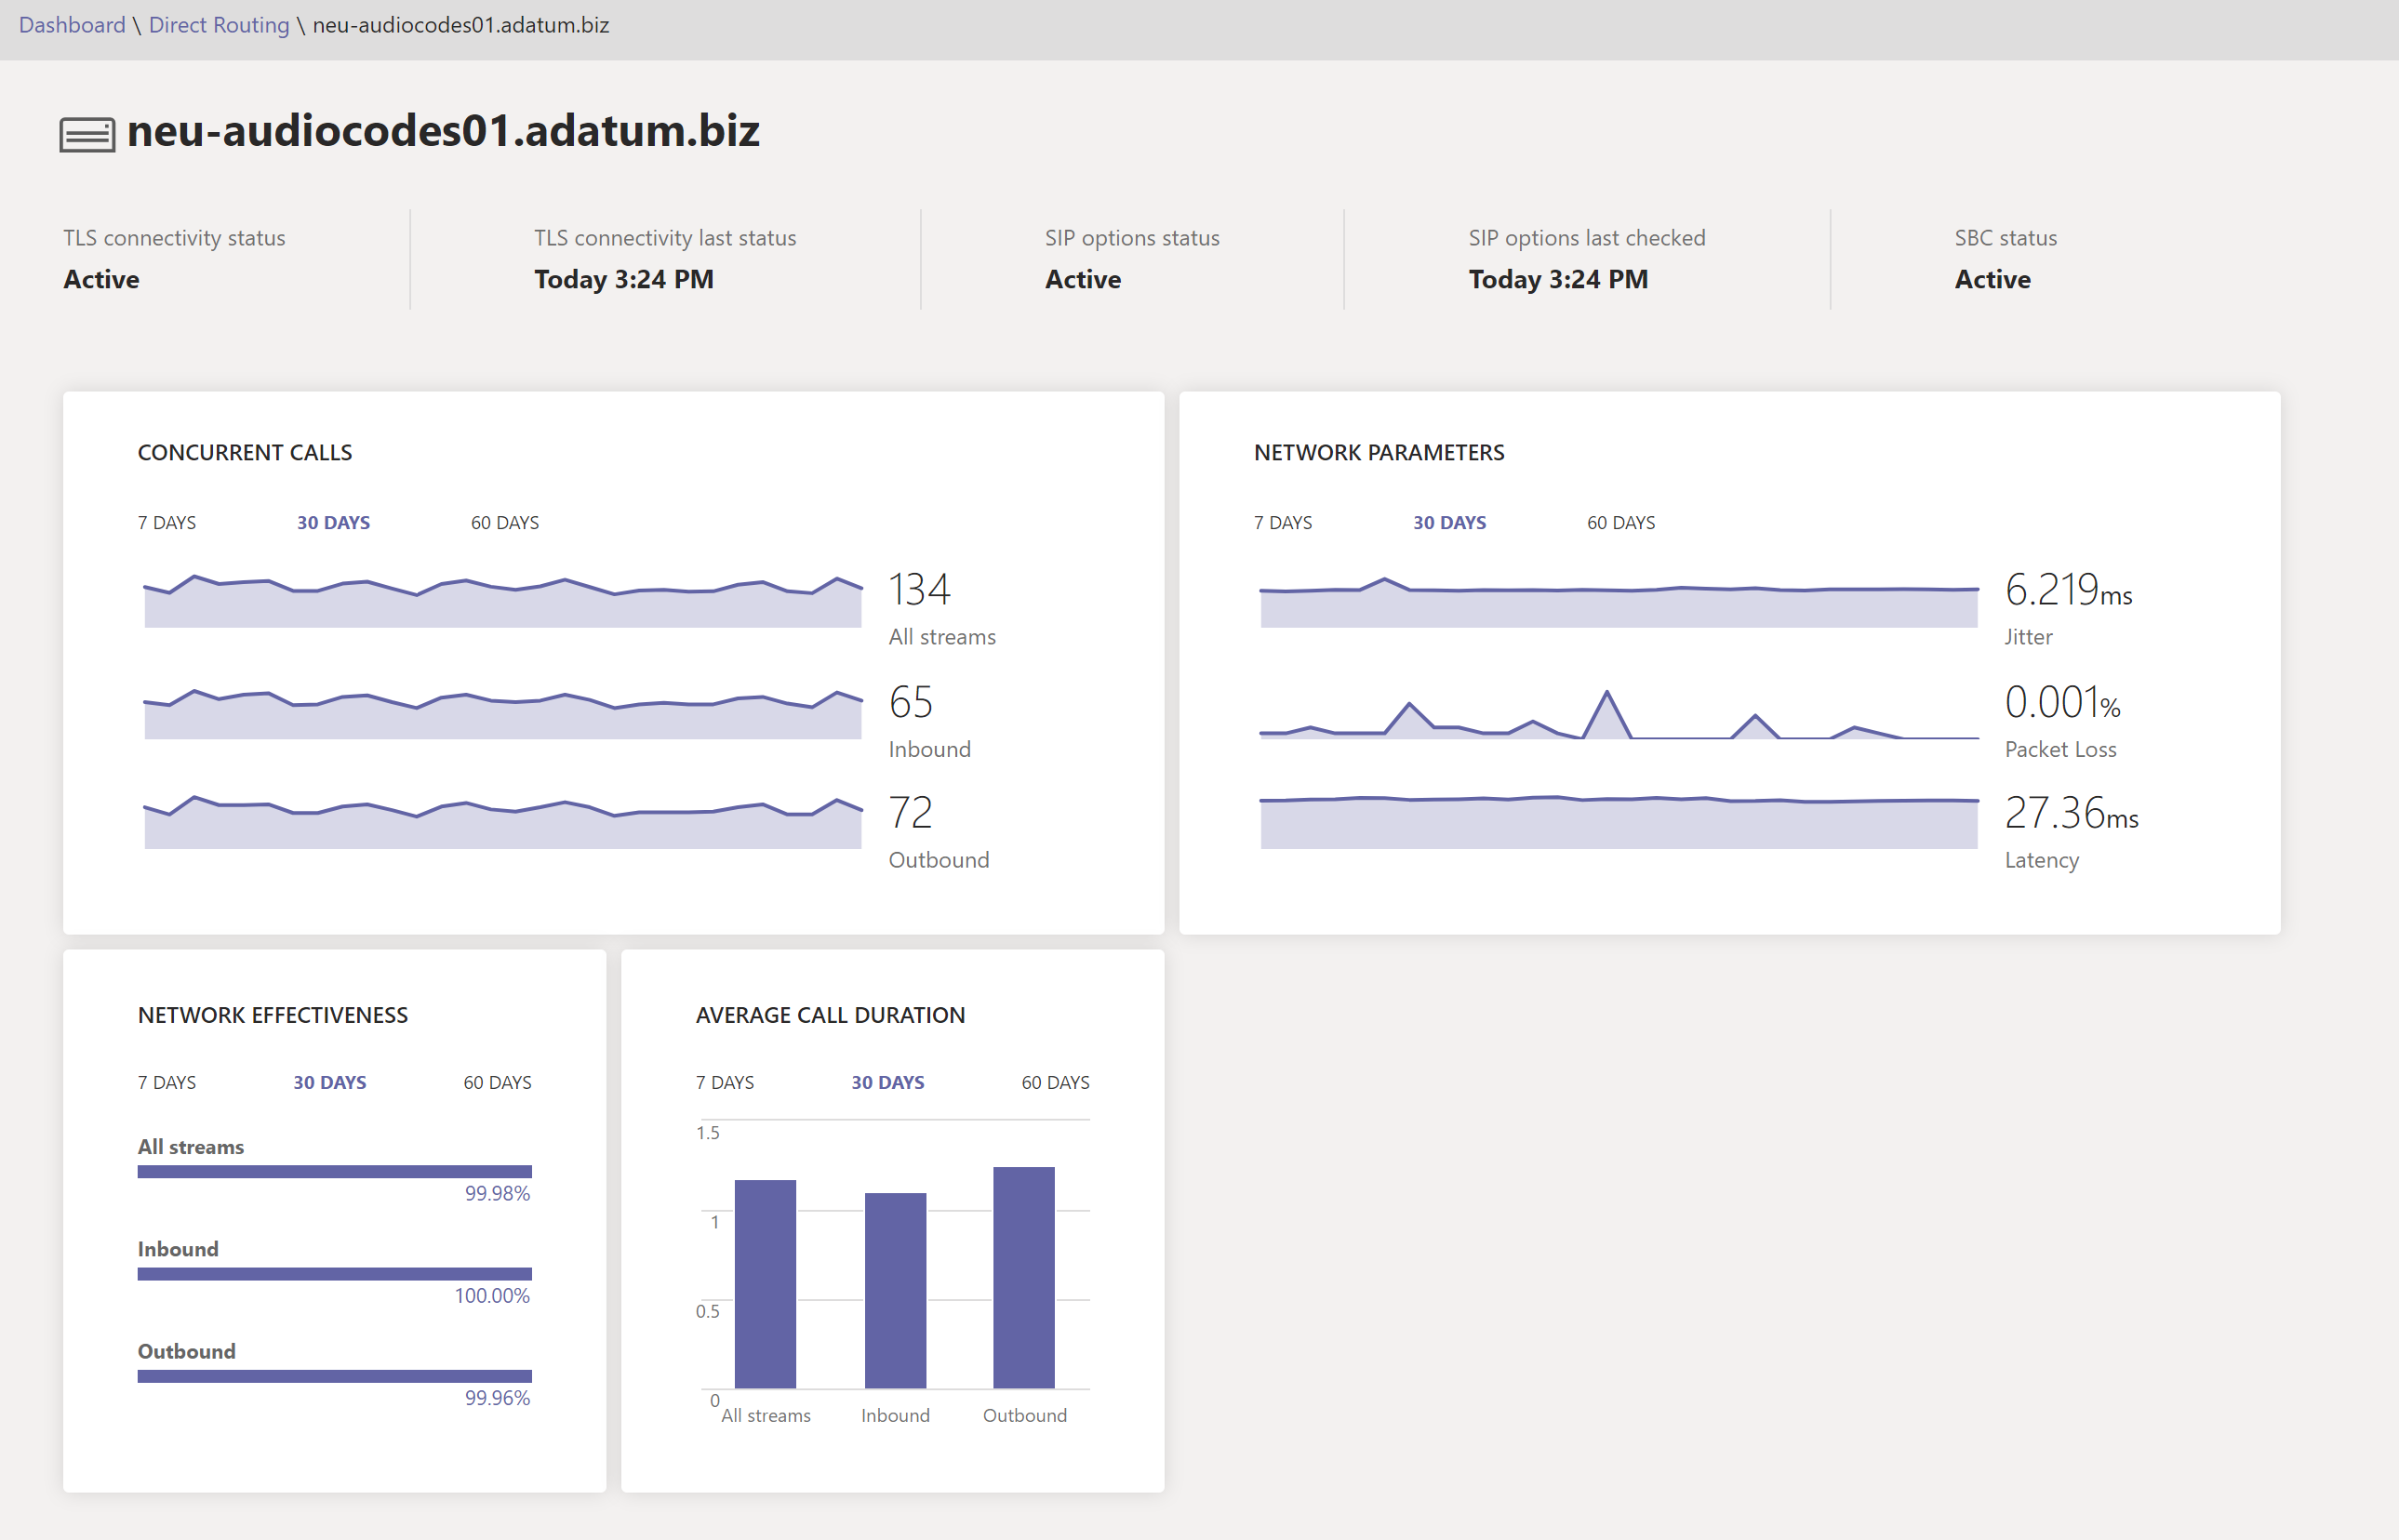Click the Inbound bar in duration chart
2399x1540 pixels.
tap(895, 1290)
